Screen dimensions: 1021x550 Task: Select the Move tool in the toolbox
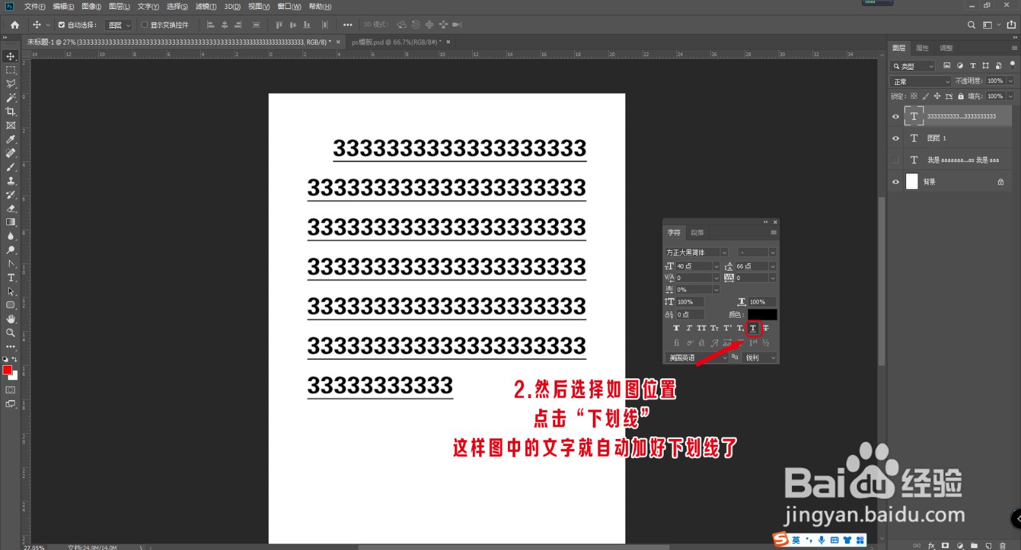point(11,56)
